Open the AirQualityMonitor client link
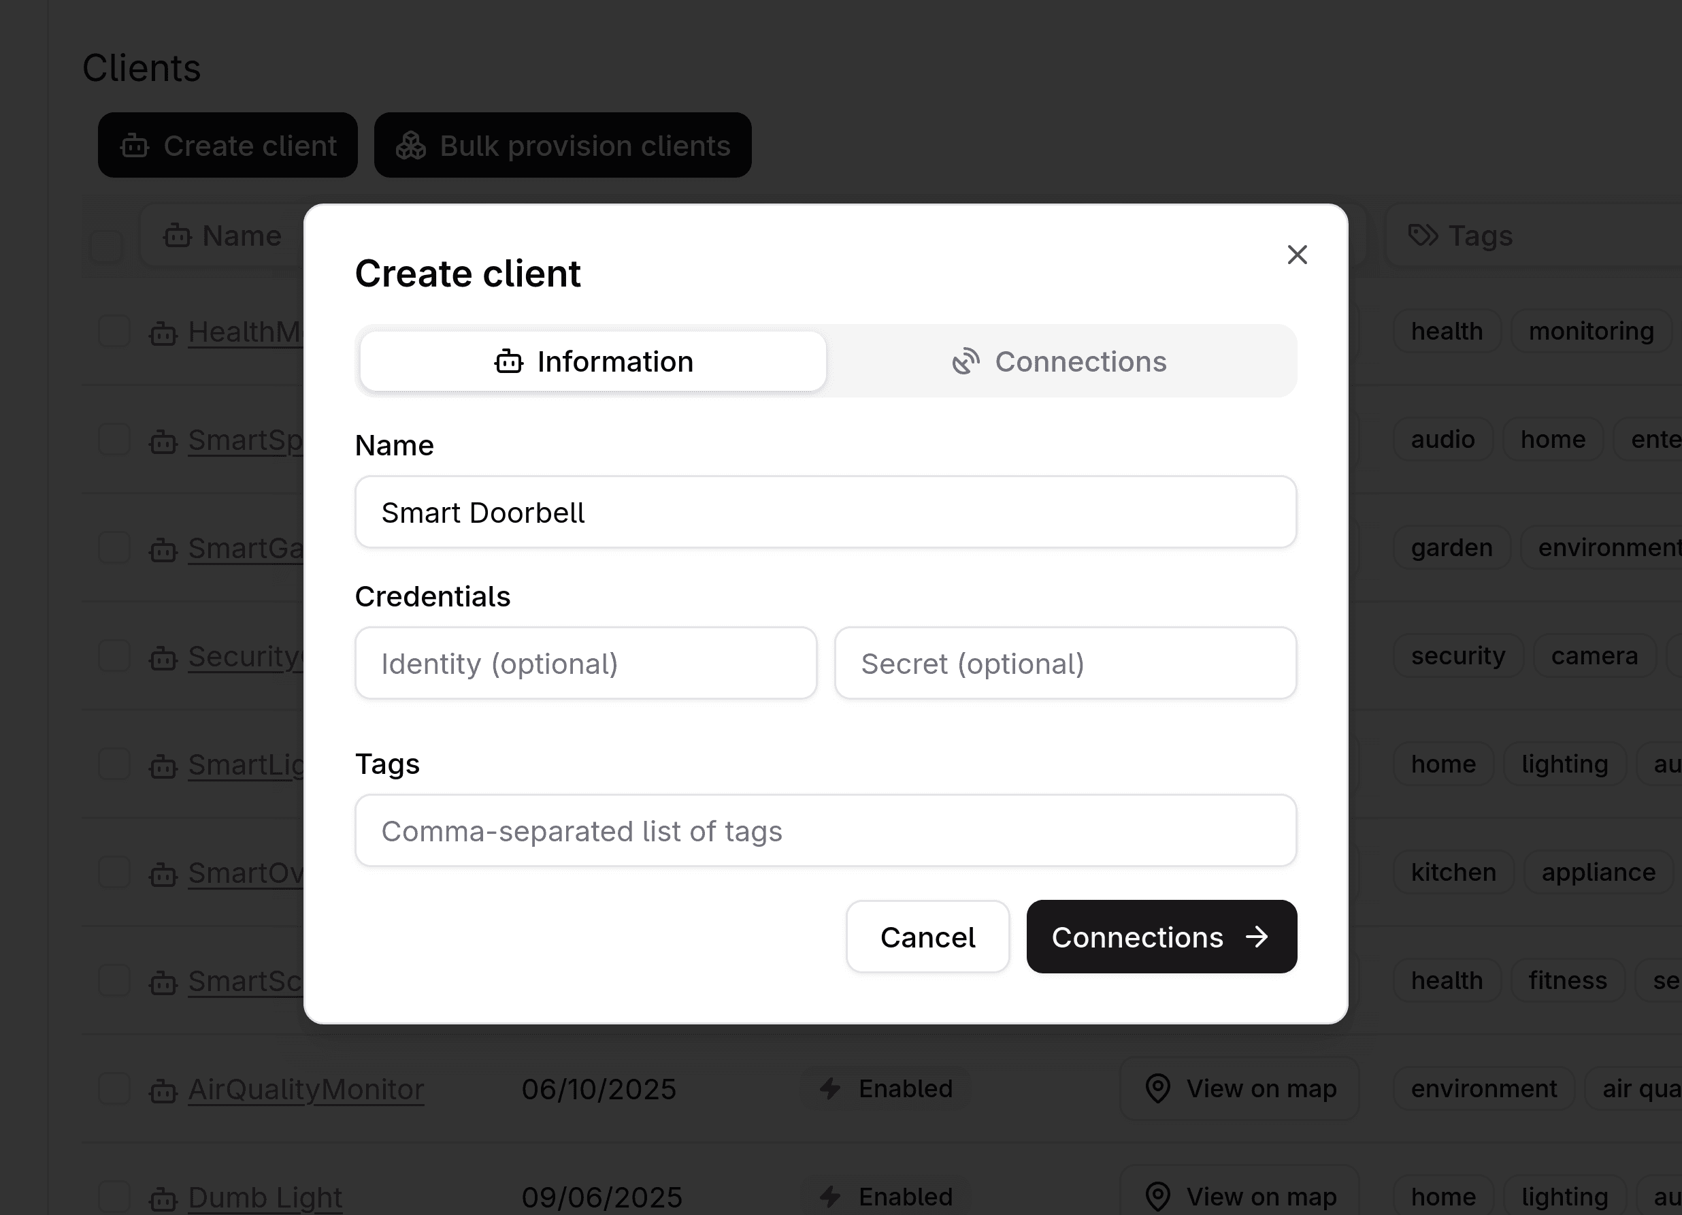 306,1089
